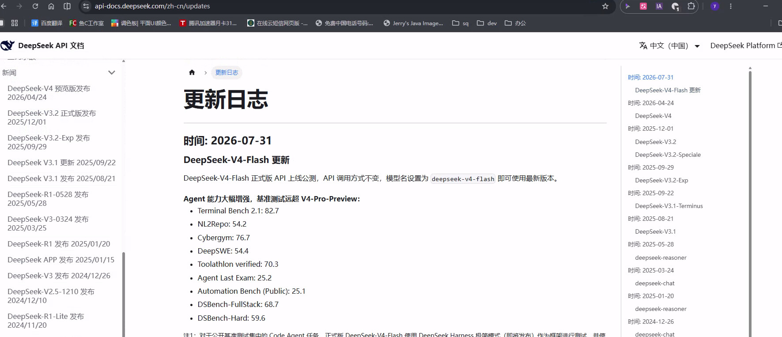
Task: Click the right contents scrollbar
Action: 750,203
